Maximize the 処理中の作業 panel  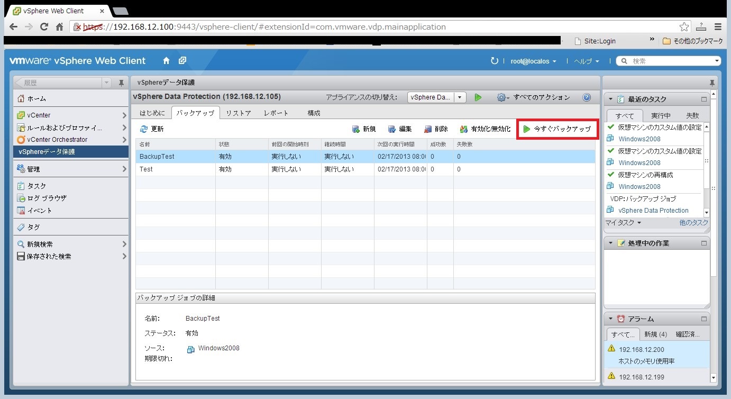pyautogui.click(x=704, y=243)
